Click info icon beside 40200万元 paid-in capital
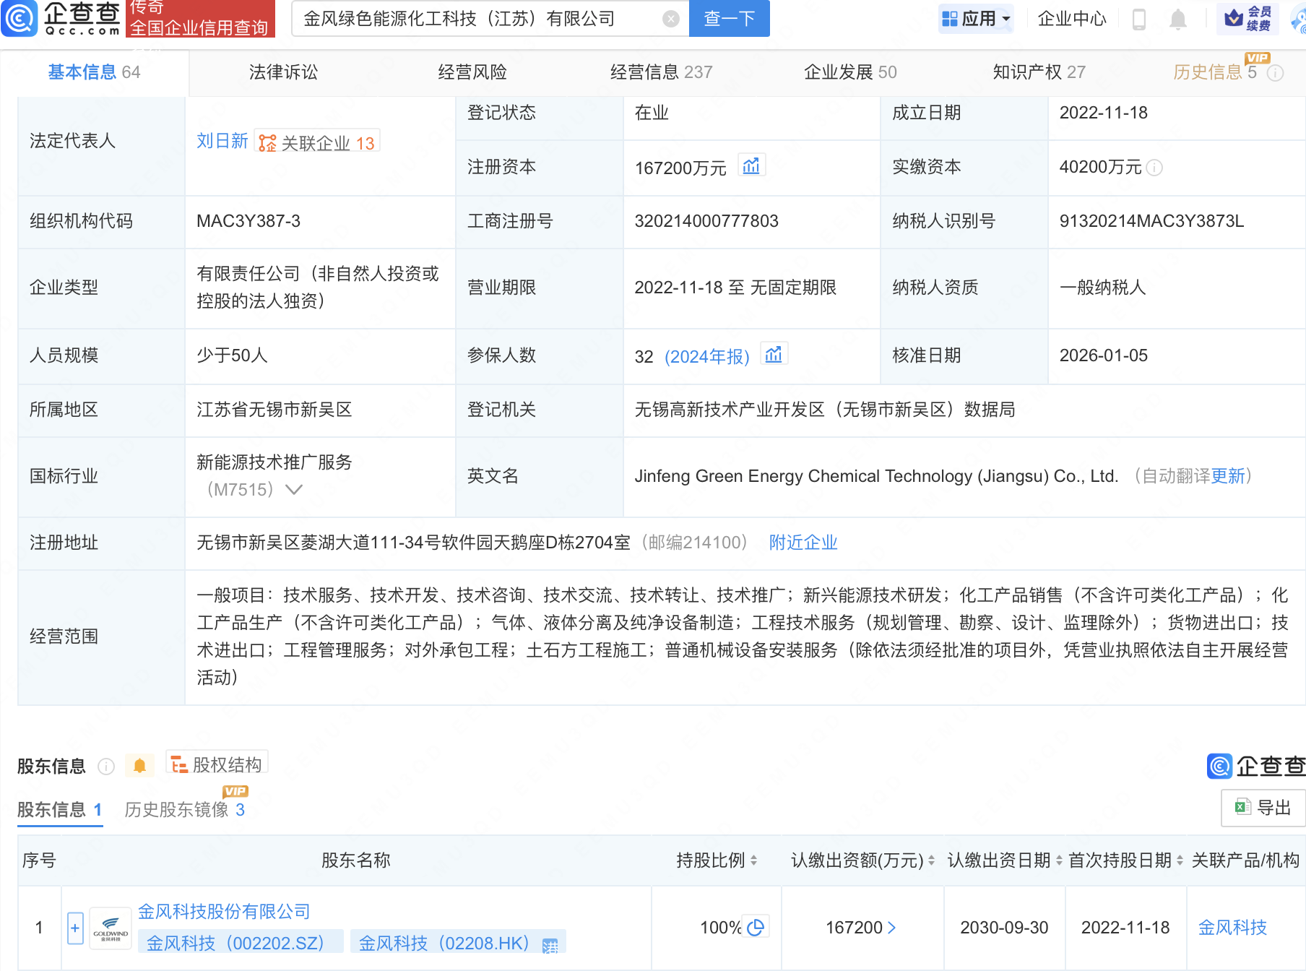 [1154, 168]
